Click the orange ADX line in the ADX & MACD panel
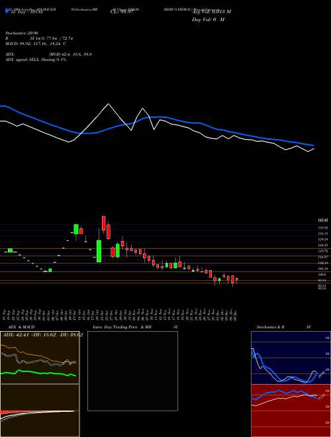This screenshot has height=437, width=331. point(38,354)
